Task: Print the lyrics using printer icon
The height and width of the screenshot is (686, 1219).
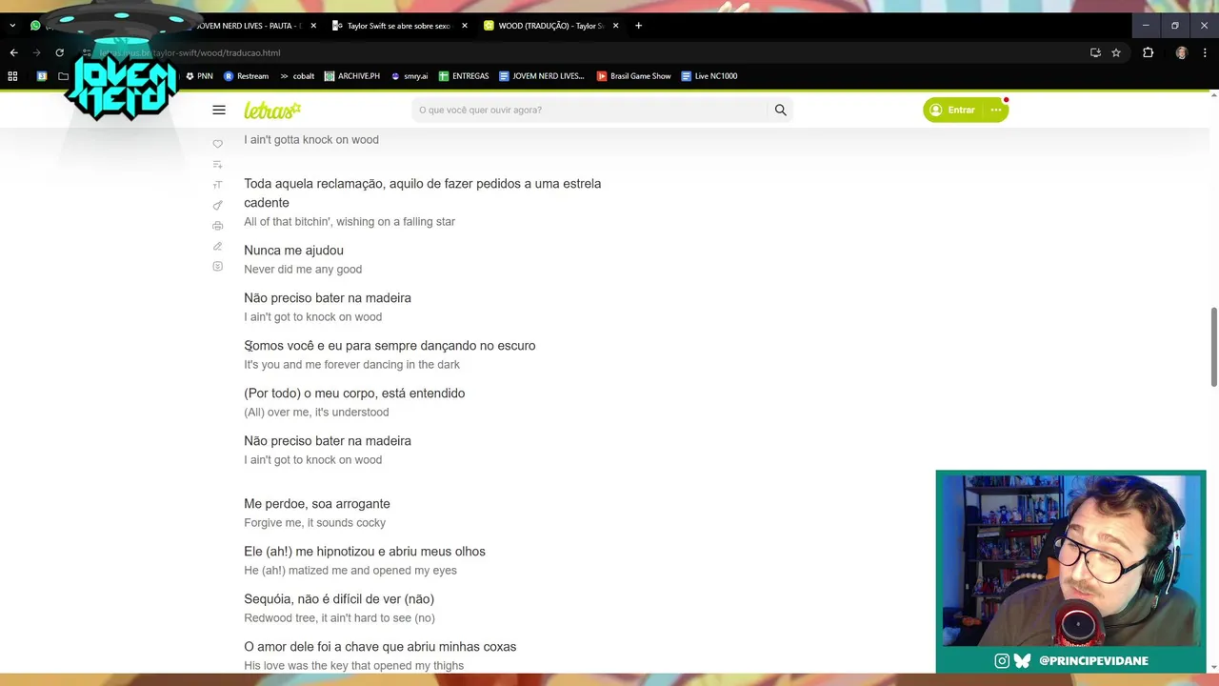Action: pos(217,226)
